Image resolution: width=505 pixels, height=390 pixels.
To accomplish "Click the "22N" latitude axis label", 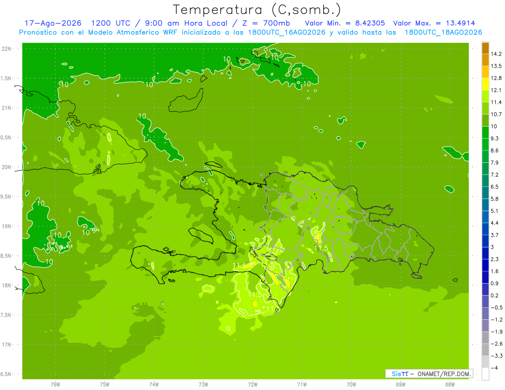I will (x=7, y=49).
